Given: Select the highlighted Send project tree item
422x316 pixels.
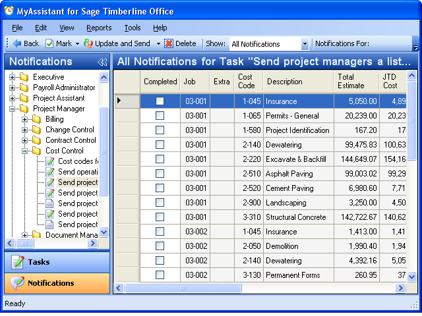Looking at the screenshot, I should click(x=78, y=182).
